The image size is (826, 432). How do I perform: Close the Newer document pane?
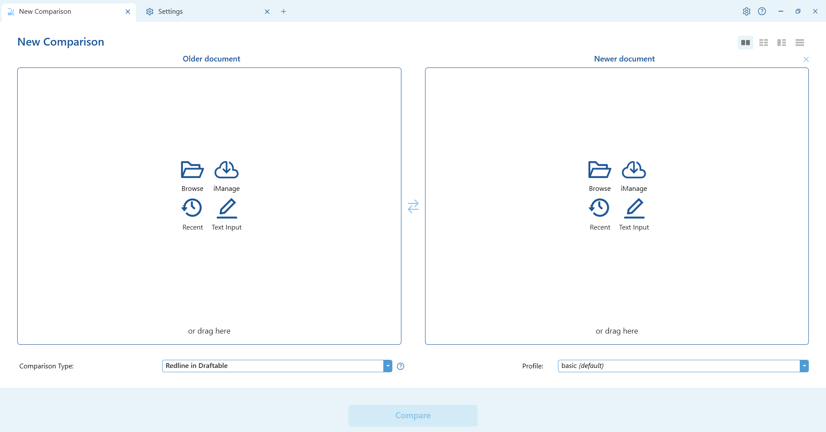[x=806, y=59]
